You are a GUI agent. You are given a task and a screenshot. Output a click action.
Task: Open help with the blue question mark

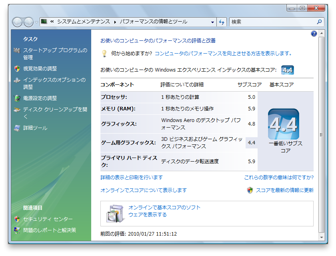coord(314,34)
